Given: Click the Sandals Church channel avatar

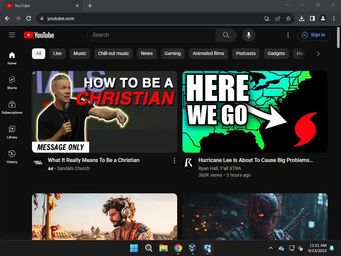Looking at the screenshot, I should click(38, 162).
